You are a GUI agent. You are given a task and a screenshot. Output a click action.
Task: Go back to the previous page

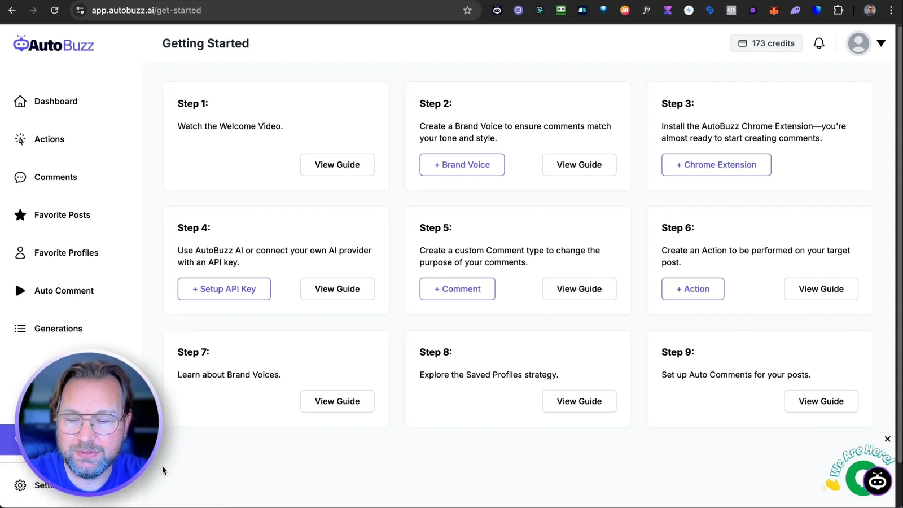tap(12, 10)
